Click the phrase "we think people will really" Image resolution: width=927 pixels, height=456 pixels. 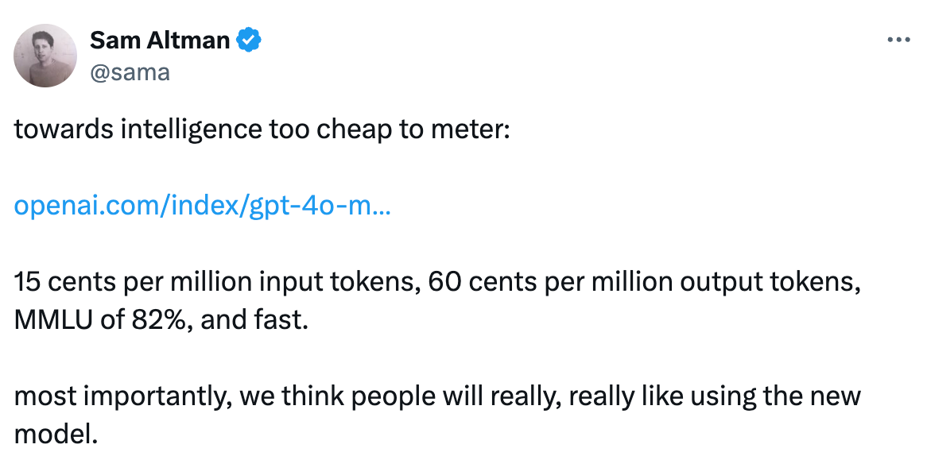coord(400,397)
